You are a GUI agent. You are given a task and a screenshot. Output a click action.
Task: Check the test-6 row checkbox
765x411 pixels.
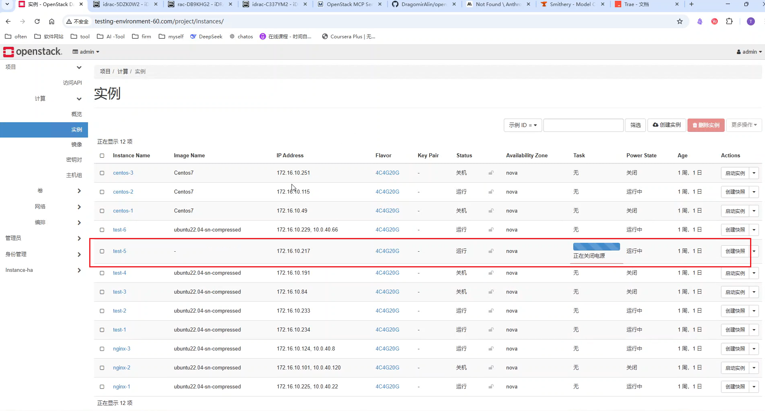(102, 230)
